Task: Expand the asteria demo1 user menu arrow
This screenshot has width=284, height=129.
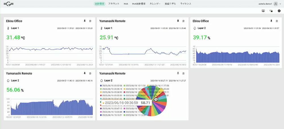Action: pyautogui.click(x=280, y=4)
